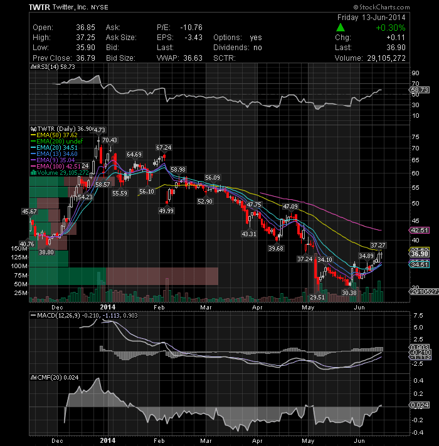Viewport: 439px width, 446px height.
Task: Click the Prev Close value 36.79
Action: tap(85, 58)
